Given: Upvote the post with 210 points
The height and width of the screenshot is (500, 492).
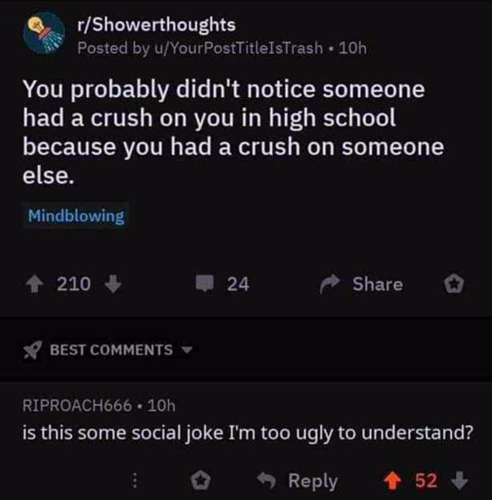Looking at the screenshot, I should 34,284.
